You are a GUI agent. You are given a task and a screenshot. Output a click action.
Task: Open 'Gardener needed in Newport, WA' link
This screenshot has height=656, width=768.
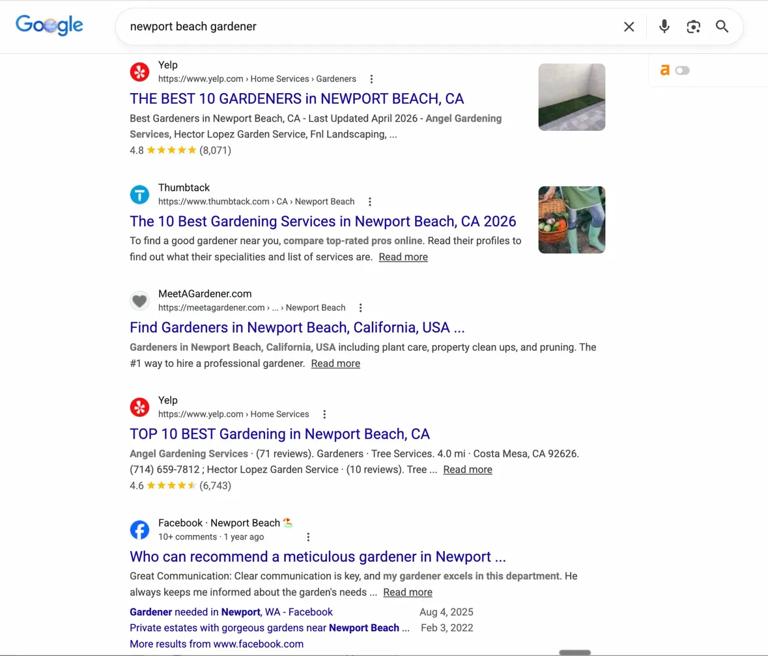[x=231, y=612]
